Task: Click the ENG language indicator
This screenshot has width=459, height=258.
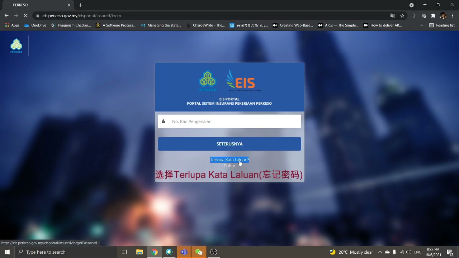Action: (418, 252)
